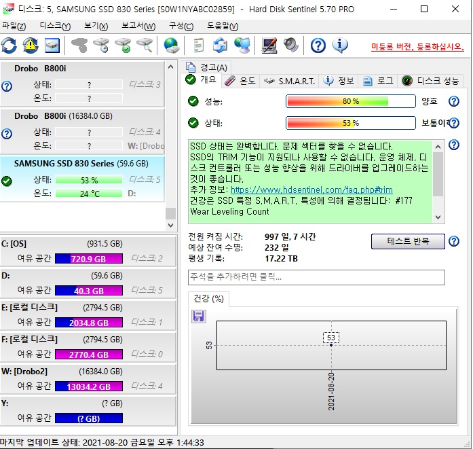This screenshot has width=473, height=449.
Task: Click the 53 % health bar in overview
Action: [x=351, y=123]
